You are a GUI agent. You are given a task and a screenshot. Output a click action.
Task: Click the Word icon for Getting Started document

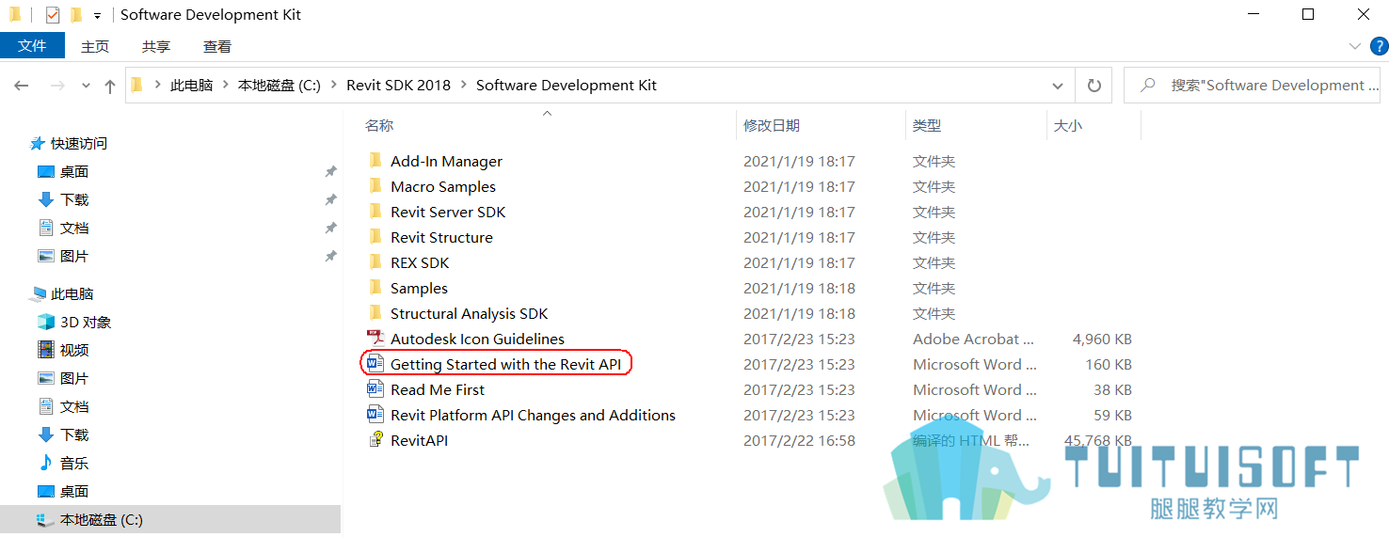click(x=375, y=364)
